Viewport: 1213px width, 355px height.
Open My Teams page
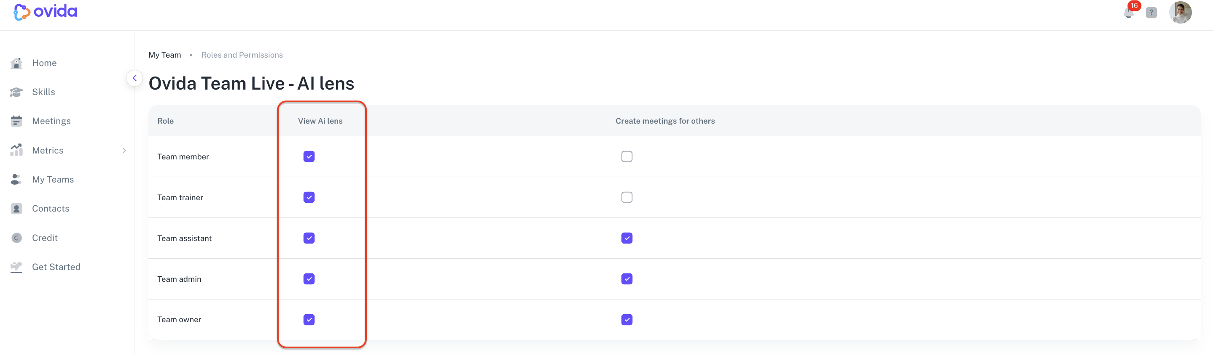(x=53, y=179)
